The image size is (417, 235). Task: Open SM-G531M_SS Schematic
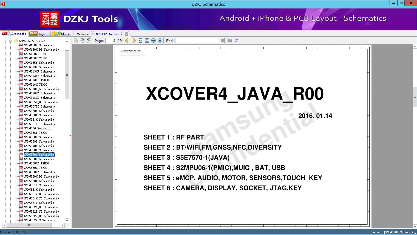click(x=41, y=198)
